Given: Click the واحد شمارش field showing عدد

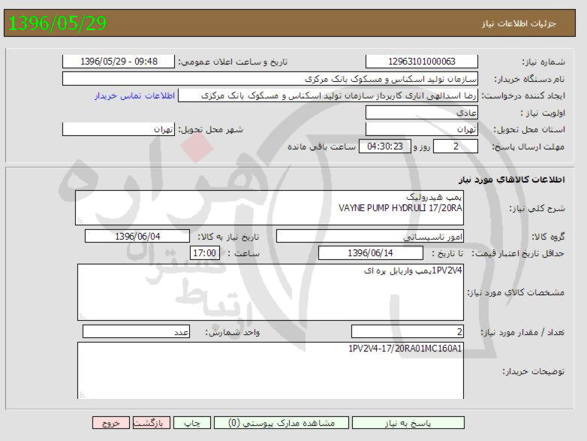Looking at the screenshot, I should click(136, 331).
